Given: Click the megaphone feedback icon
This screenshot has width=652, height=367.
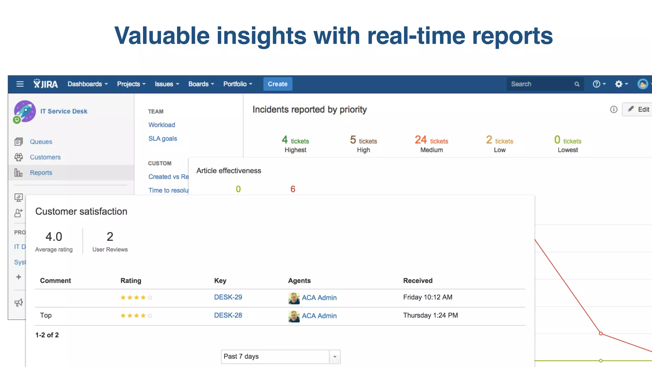Looking at the screenshot, I should pyautogui.click(x=18, y=303).
